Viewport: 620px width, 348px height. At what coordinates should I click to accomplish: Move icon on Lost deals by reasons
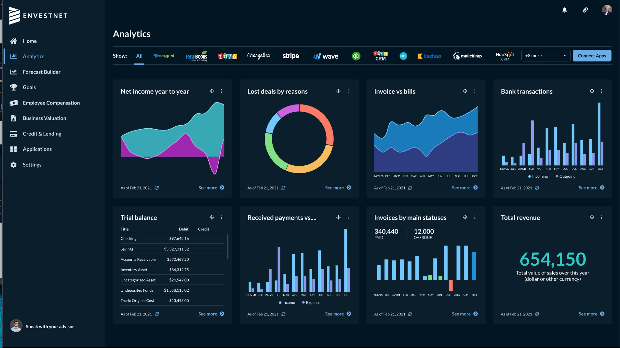coord(338,91)
